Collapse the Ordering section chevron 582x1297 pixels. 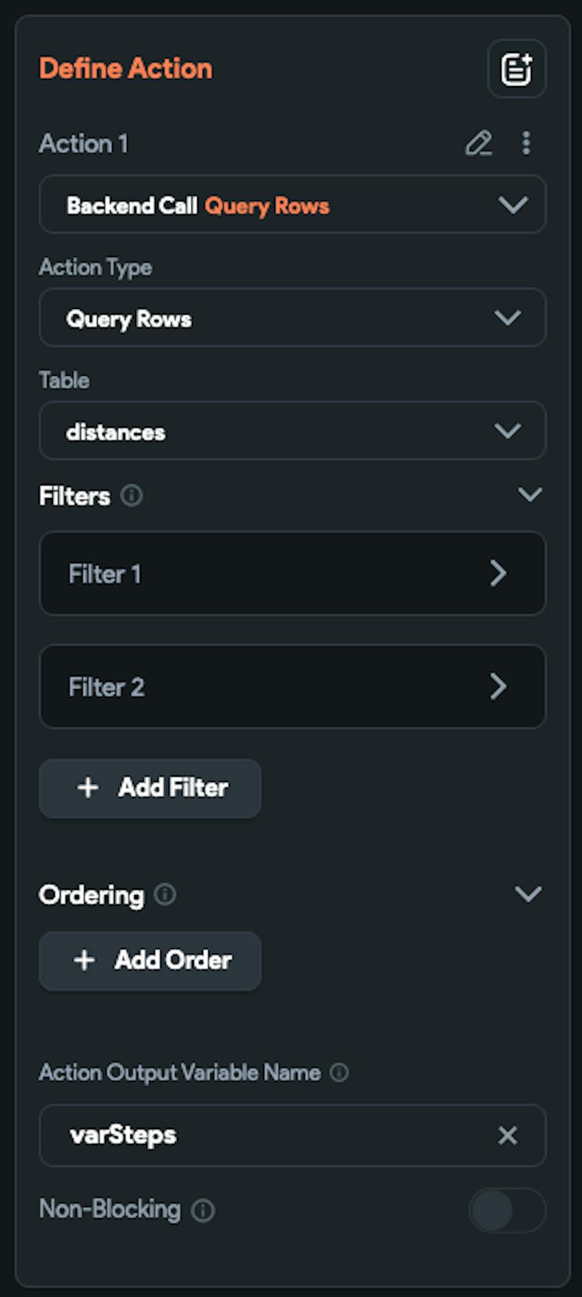(528, 894)
